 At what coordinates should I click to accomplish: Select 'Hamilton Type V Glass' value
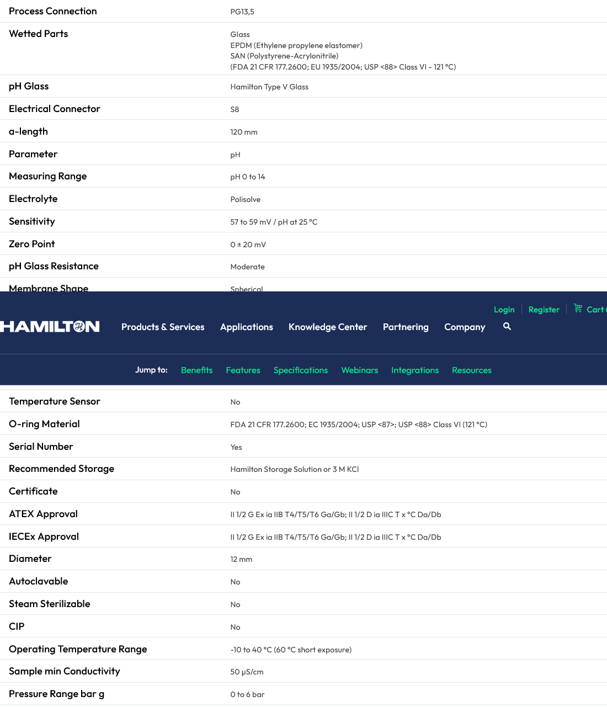269,87
